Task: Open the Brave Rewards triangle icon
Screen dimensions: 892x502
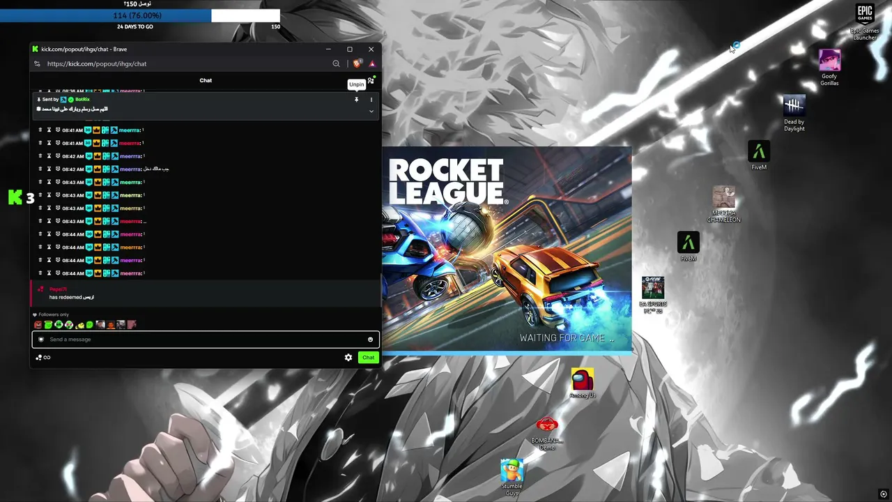Action: pyautogui.click(x=372, y=63)
